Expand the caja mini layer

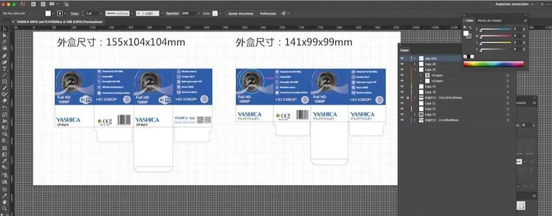415,58
